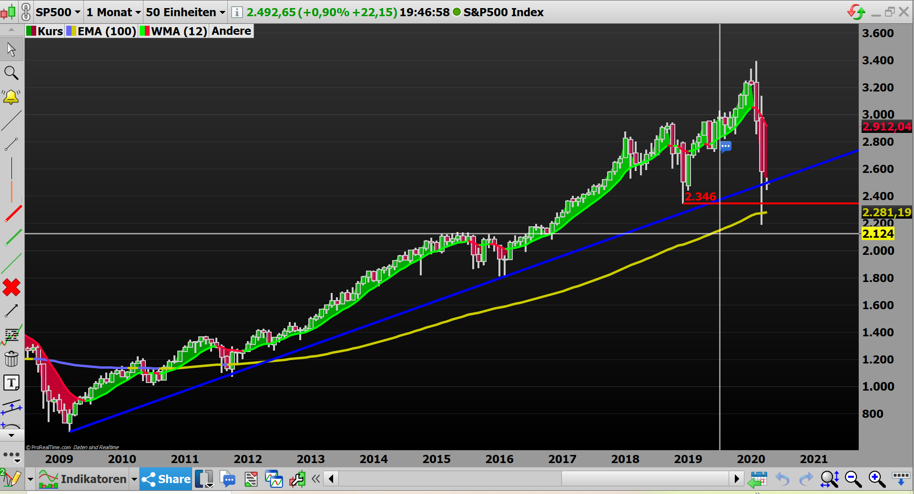This screenshot has height=494, width=914.
Task: Choose the channel drawing tool
Action: [x=11, y=406]
